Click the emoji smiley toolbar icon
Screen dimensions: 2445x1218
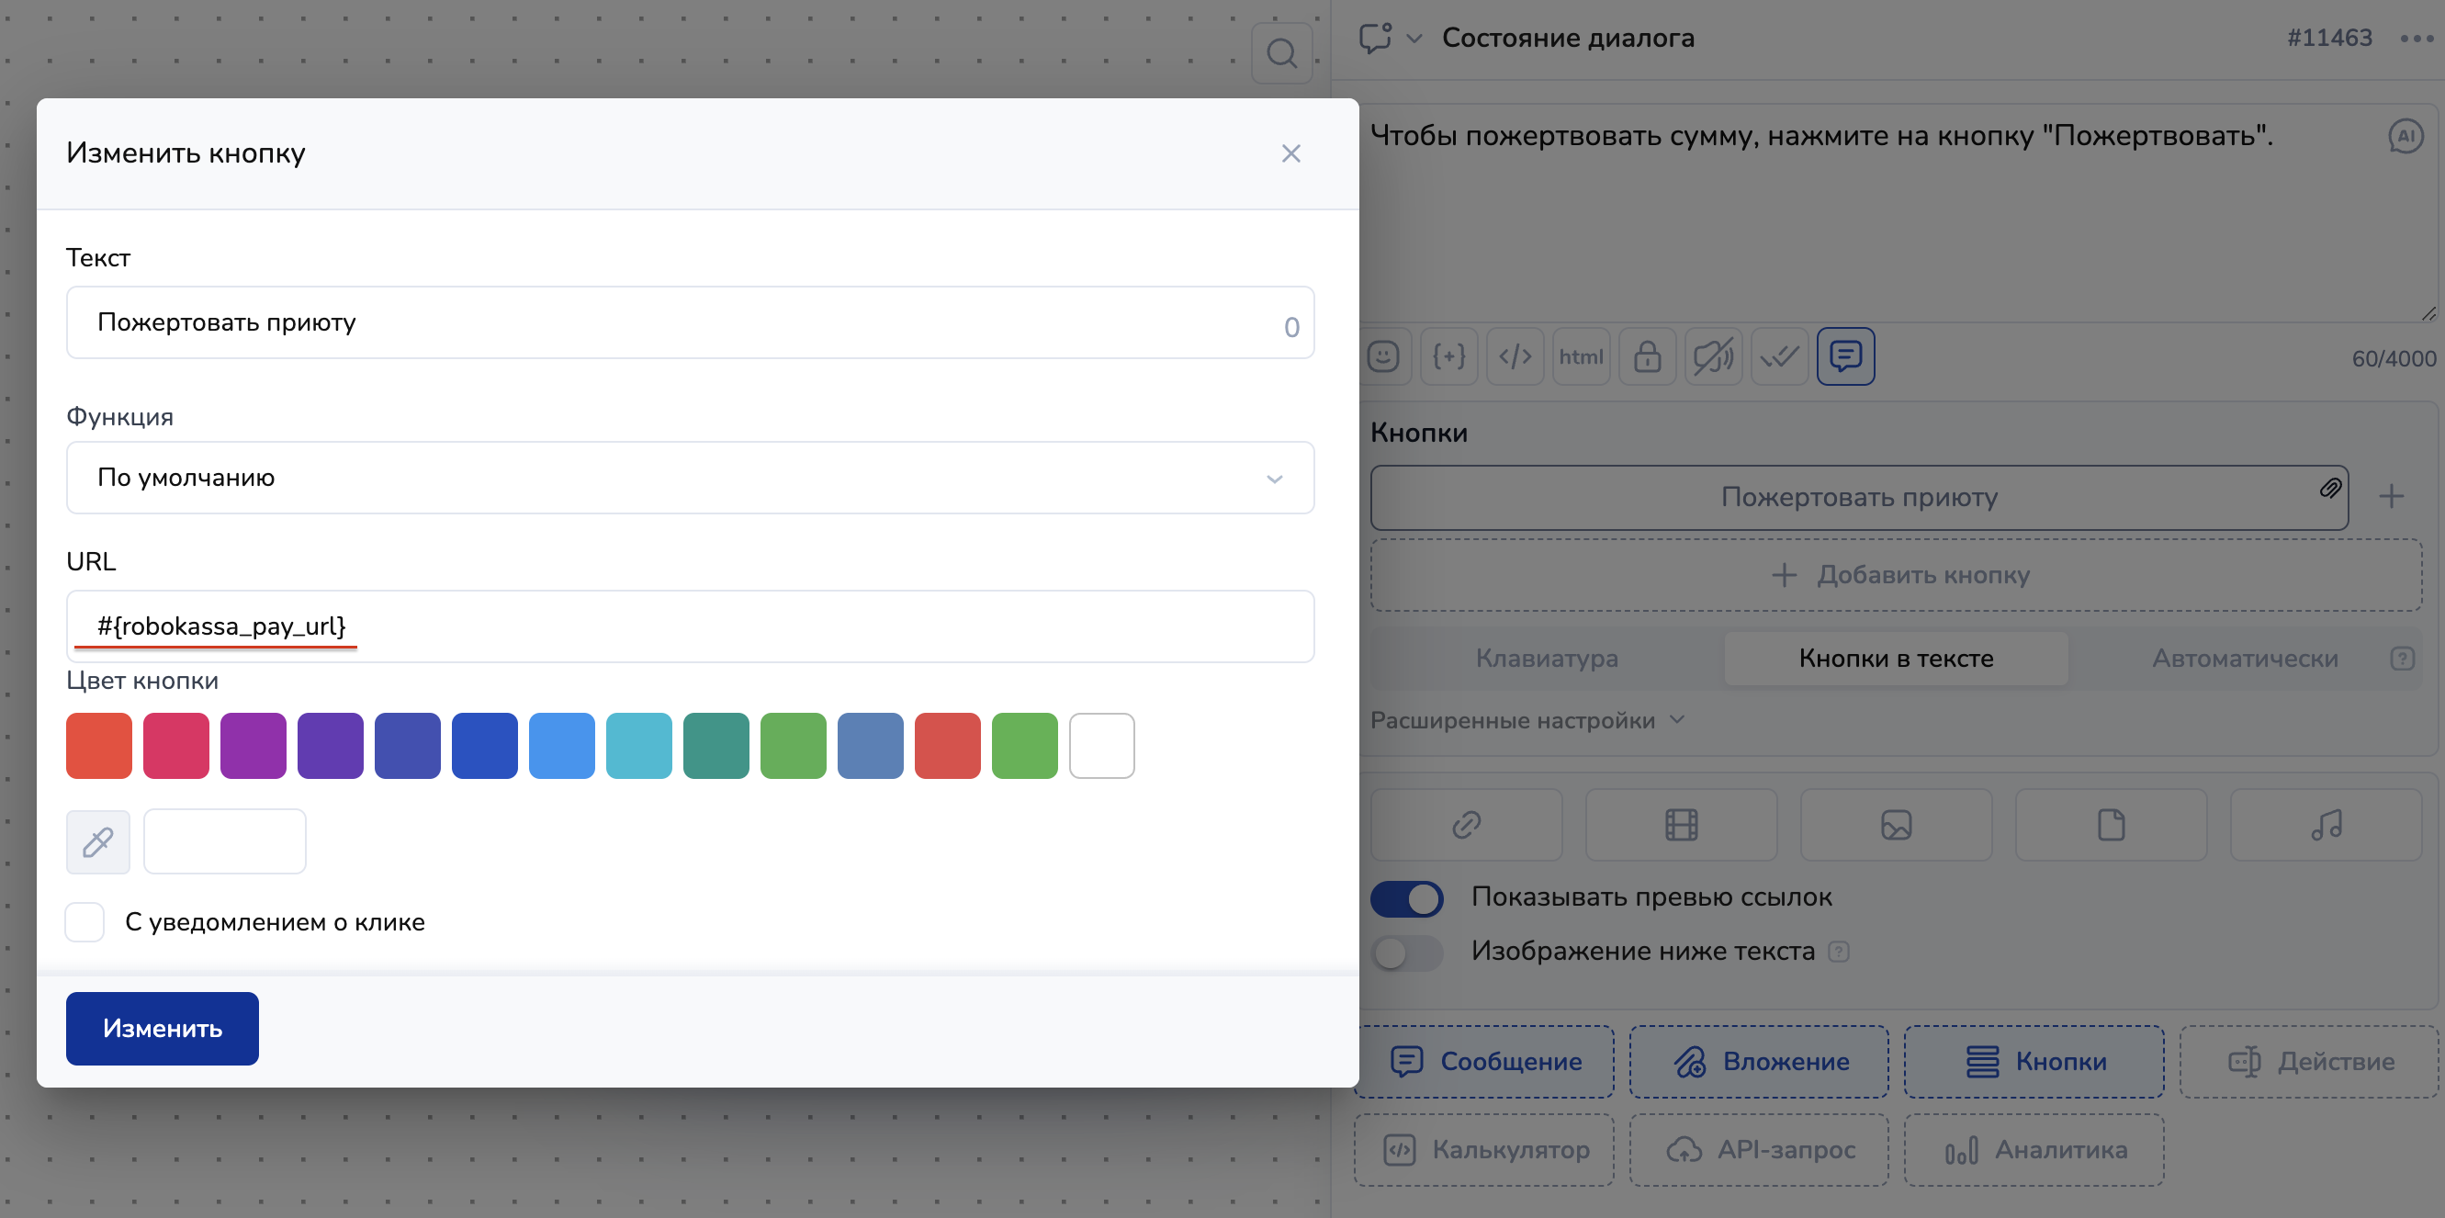pos(1383,357)
